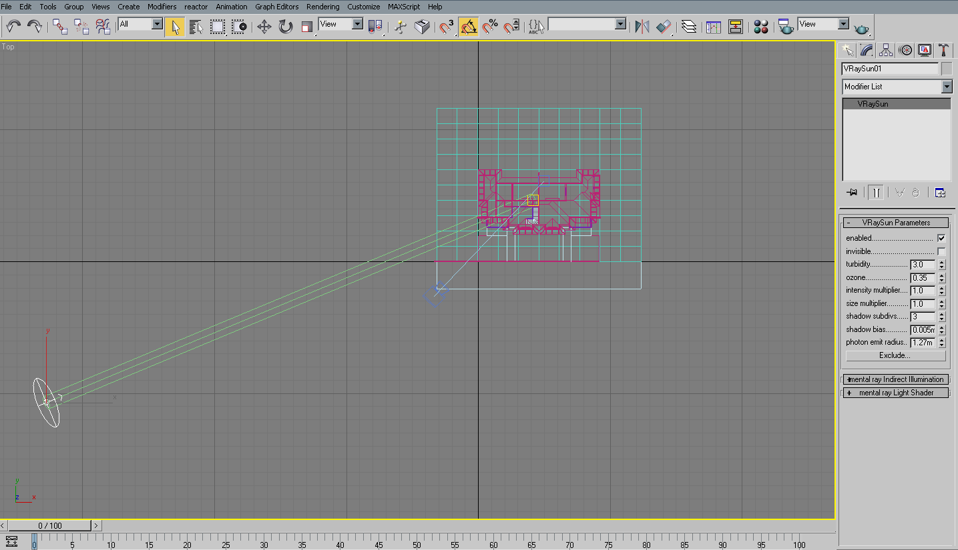Activate the Select and Scale tool
The image size is (958, 550).
coord(307,26)
